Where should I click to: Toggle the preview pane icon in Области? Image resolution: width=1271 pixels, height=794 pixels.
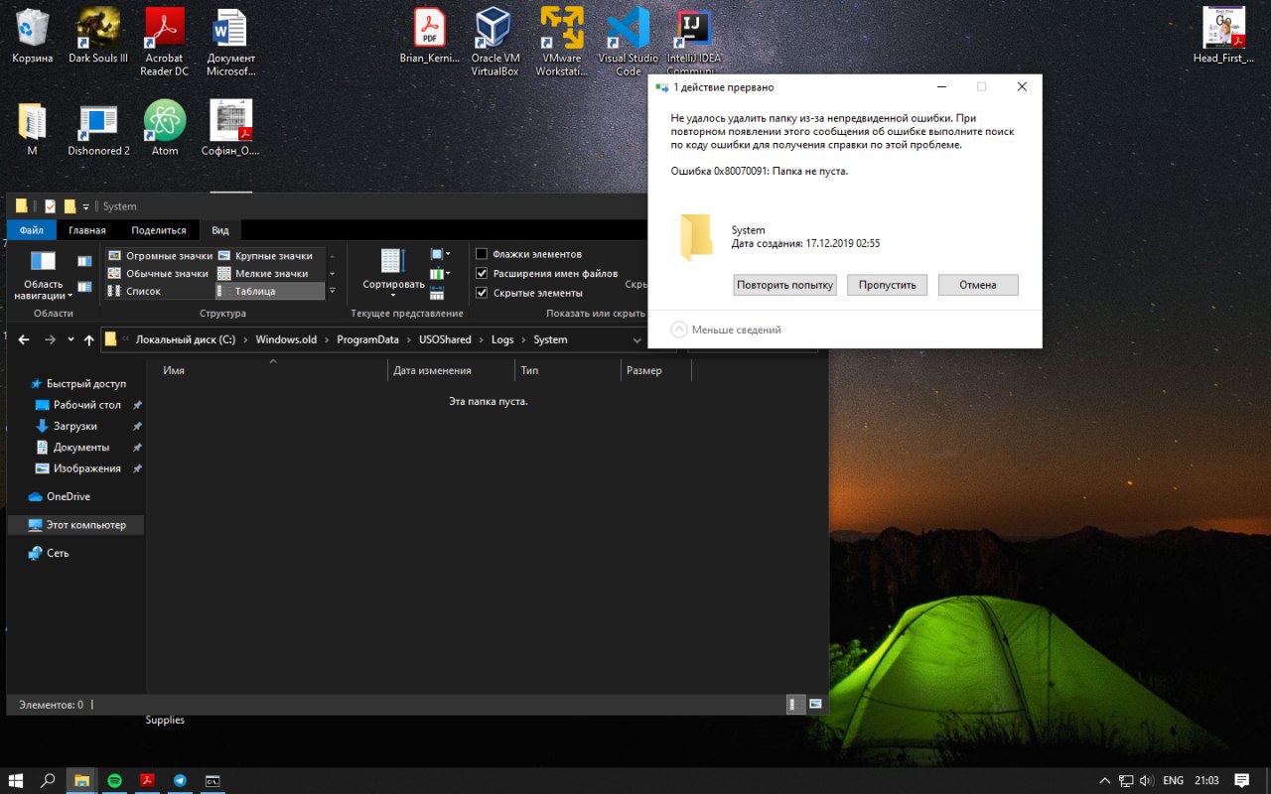click(84, 261)
